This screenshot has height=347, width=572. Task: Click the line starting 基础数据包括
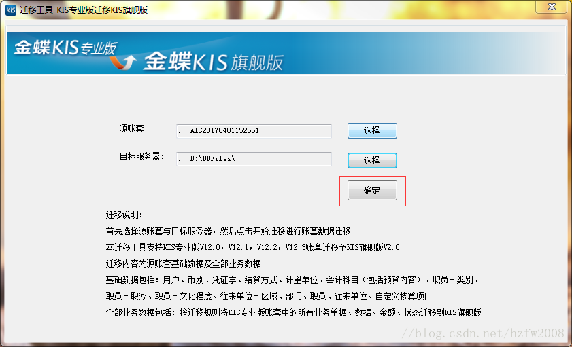(292, 280)
